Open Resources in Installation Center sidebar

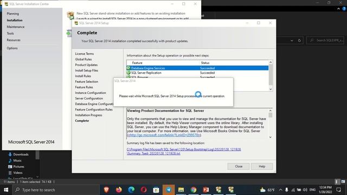[x=14, y=40]
